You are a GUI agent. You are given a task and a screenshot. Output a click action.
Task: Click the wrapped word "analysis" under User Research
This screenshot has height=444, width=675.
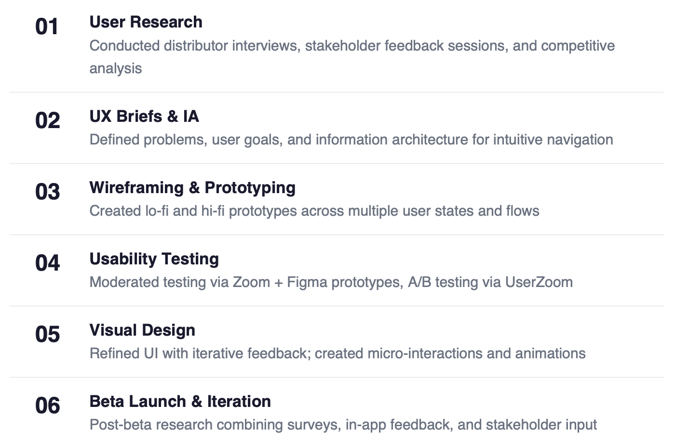click(116, 68)
